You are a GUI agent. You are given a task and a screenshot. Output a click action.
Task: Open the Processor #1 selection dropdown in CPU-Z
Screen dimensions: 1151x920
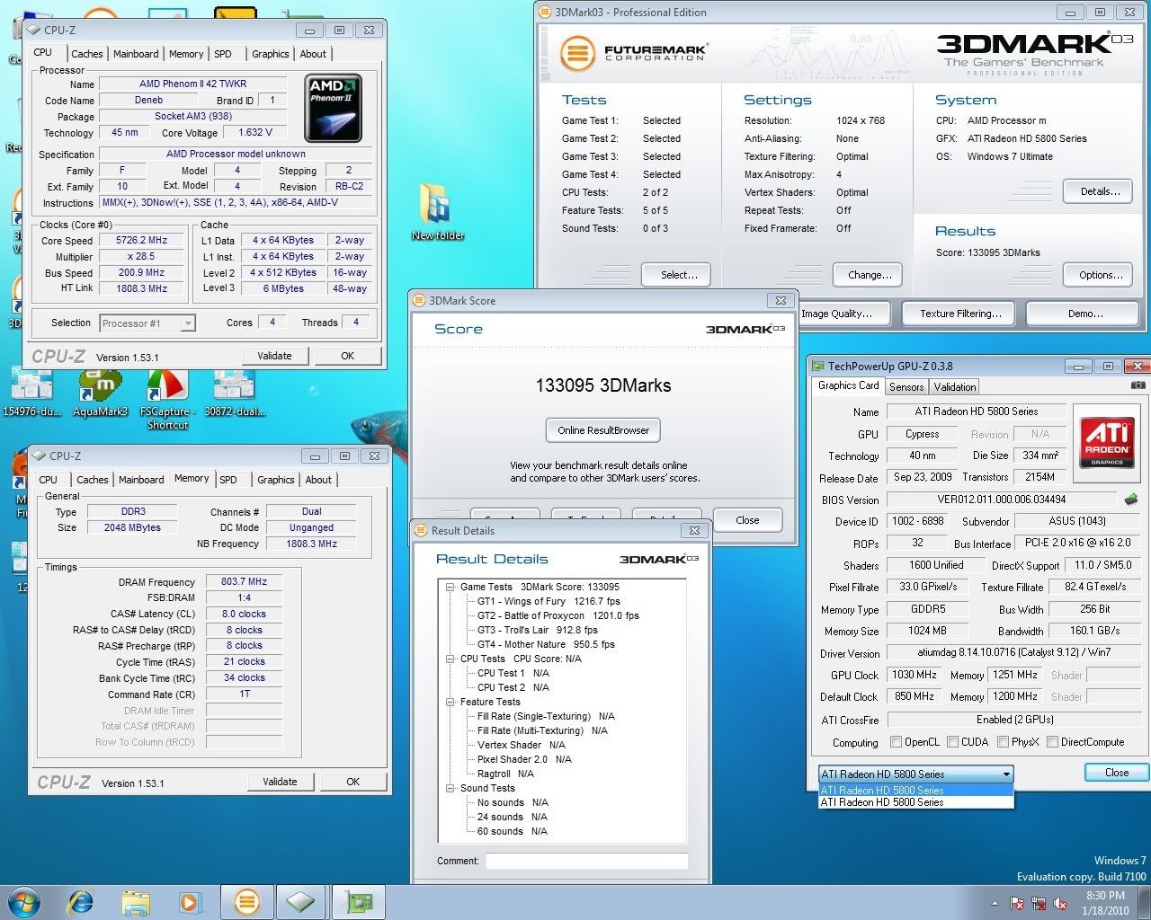147,323
